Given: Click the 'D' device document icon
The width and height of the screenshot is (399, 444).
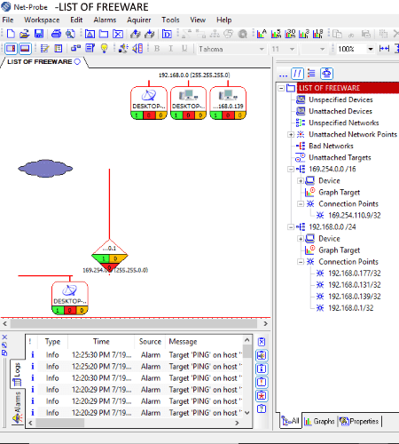Looking at the screenshot, I should coord(167,34).
